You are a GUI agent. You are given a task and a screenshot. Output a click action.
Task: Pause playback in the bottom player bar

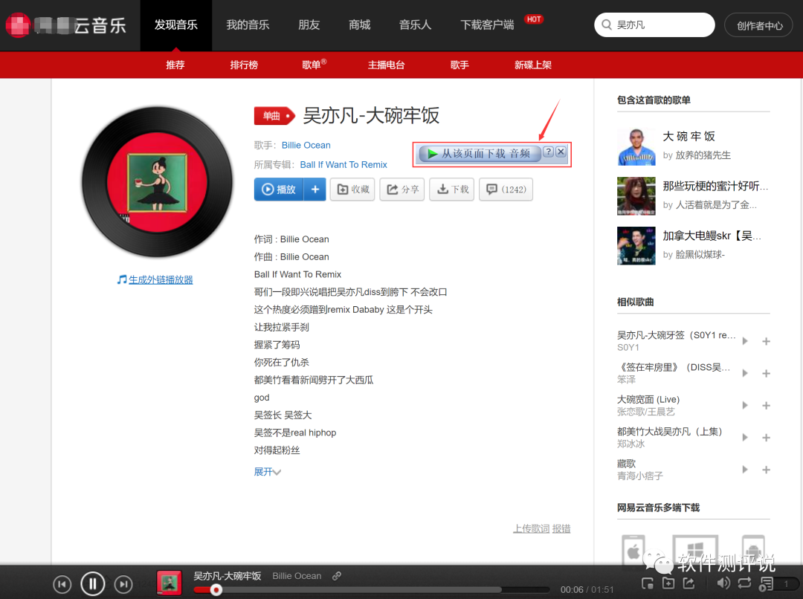pyautogui.click(x=93, y=583)
